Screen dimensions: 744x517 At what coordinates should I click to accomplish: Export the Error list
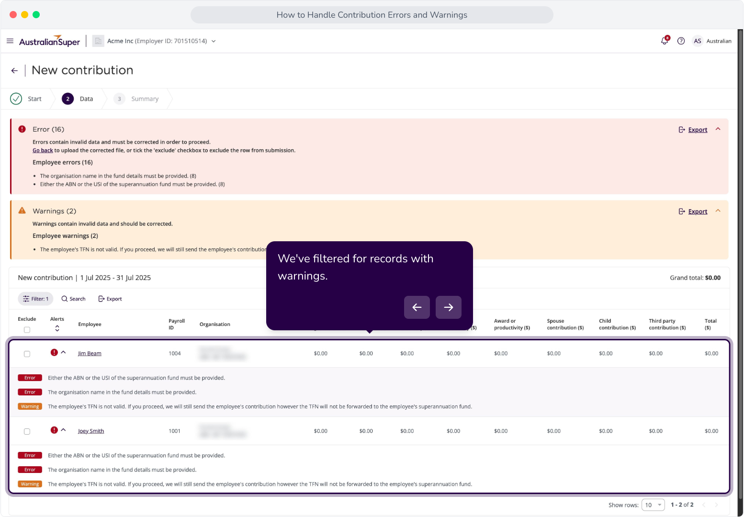[x=693, y=130]
